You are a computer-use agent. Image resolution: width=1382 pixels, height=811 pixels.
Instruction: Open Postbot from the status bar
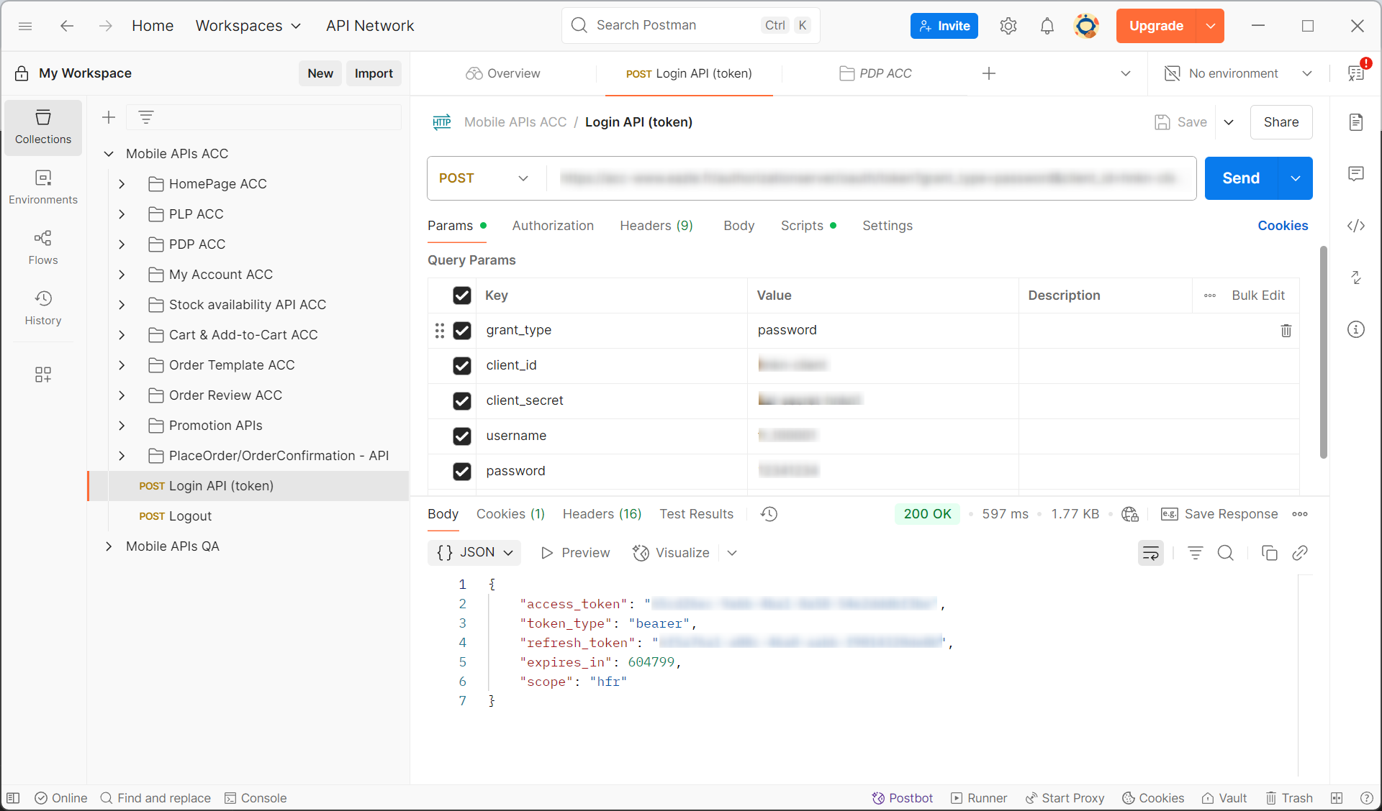(x=903, y=798)
